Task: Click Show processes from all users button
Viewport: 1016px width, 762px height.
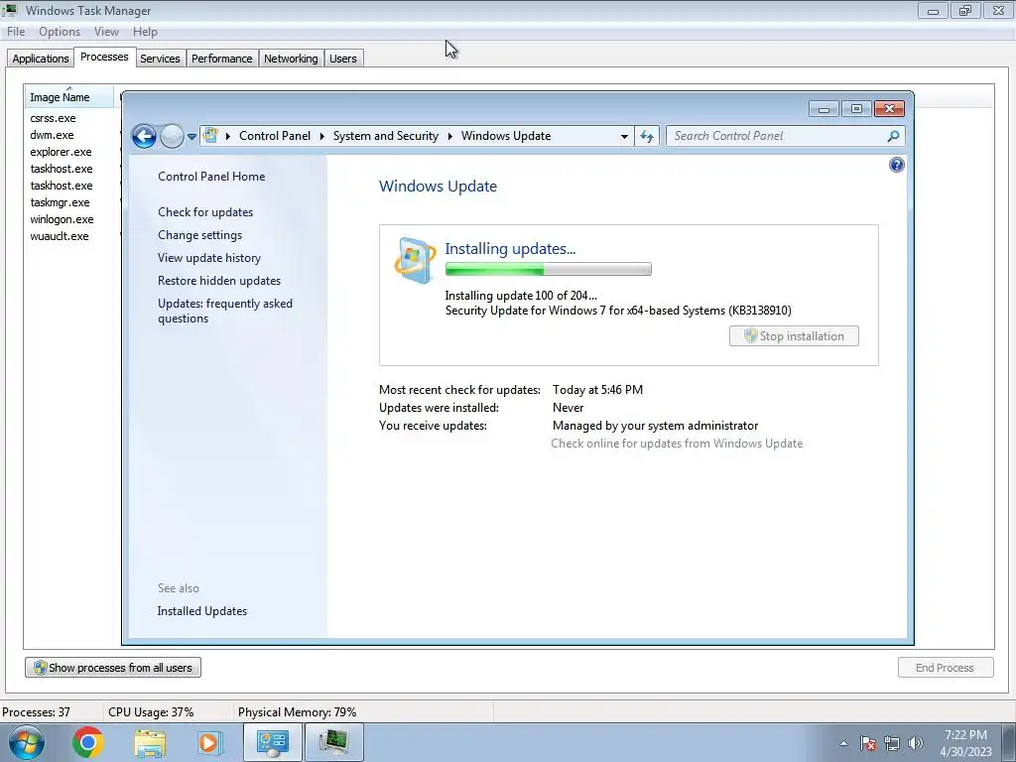Action: (113, 668)
